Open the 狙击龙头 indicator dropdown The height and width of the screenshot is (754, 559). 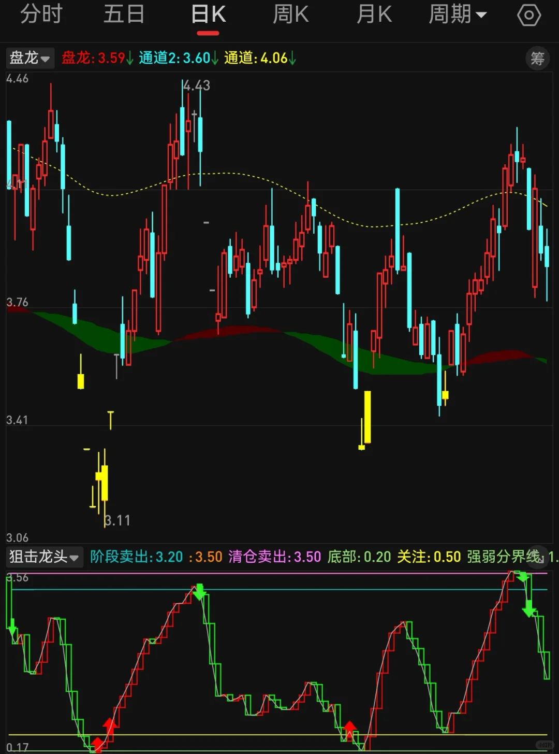coord(44,557)
